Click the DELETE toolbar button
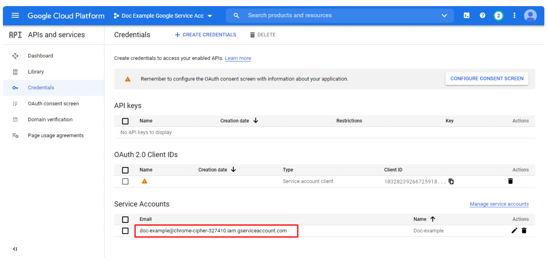The image size is (548, 277). [x=263, y=35]
